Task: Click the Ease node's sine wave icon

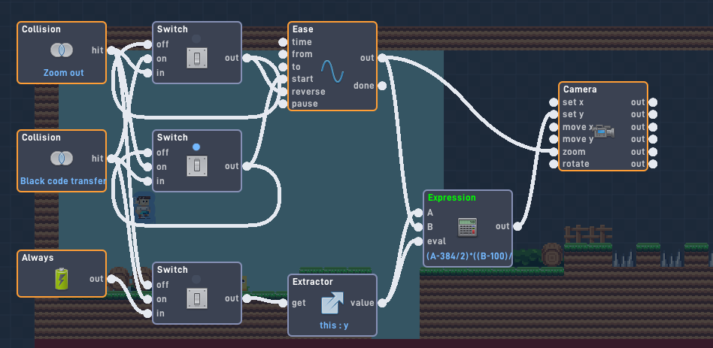Action: point(332,71)
